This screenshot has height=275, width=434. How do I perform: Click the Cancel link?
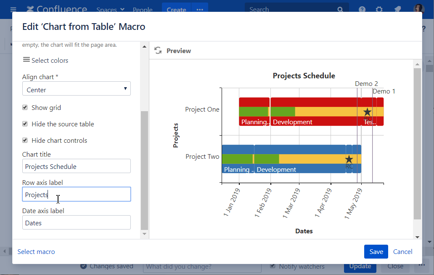402,252
